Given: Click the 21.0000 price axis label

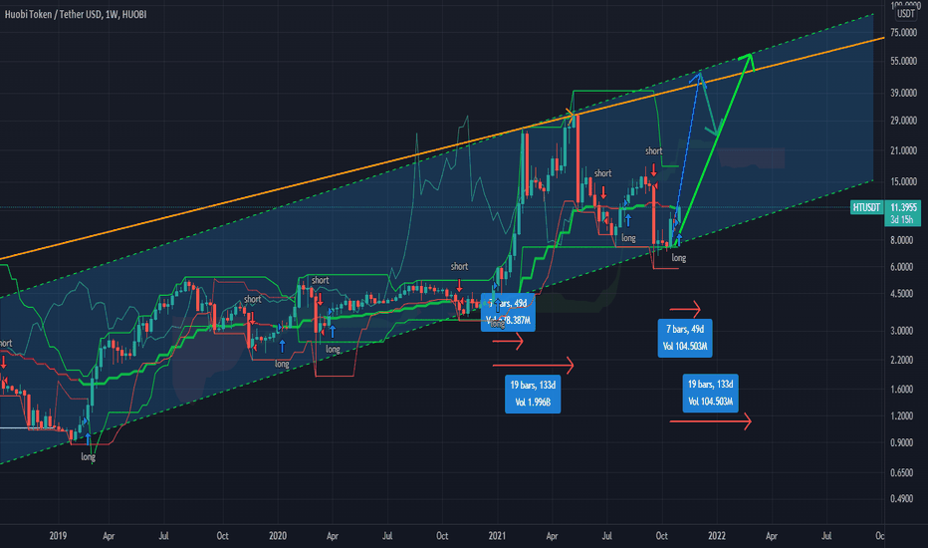Looking at the screenshot, I should pyautogui.click(x=903, y=151).
